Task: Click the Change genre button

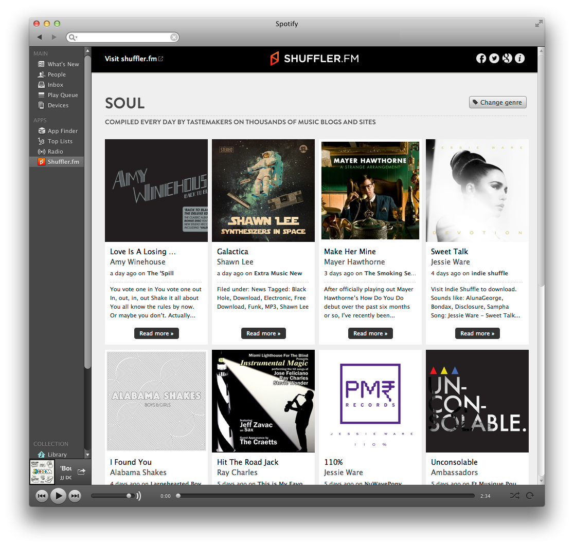Action: (x=497, y=102)
